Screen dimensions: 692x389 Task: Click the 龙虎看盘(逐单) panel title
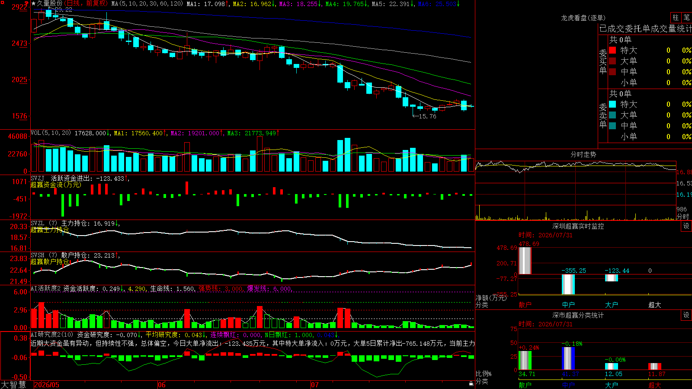[583, 18]
